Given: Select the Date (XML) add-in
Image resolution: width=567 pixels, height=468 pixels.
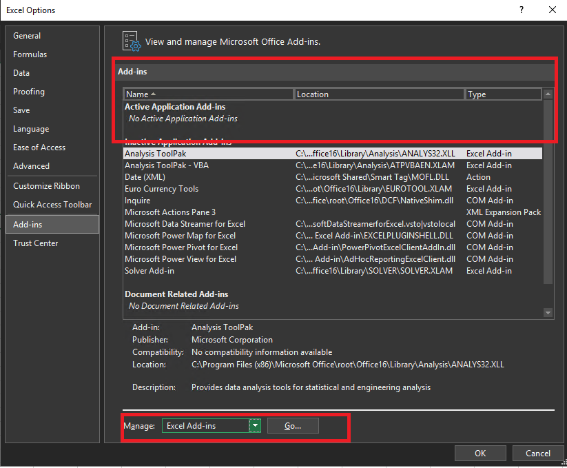Looking at the screenshot, I should pos(333,177).
